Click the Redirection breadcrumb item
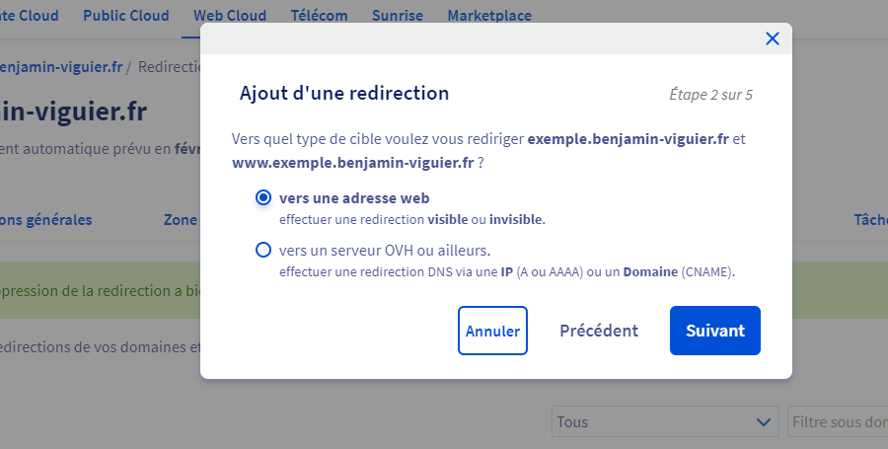Image resolution: width=888 pixels, height=449 pixels. [170, 67]
